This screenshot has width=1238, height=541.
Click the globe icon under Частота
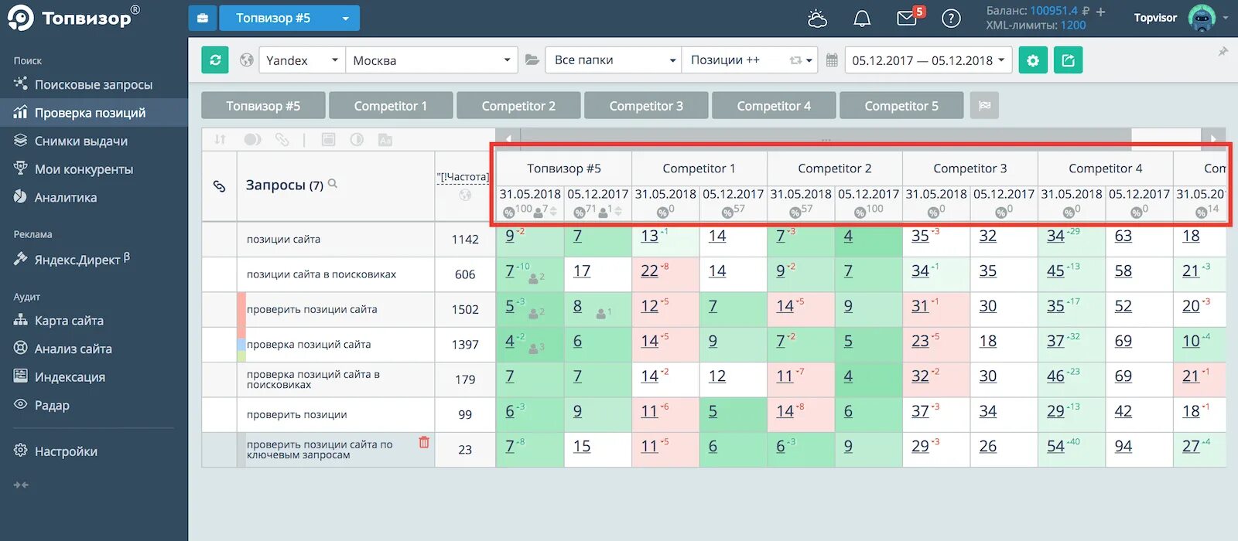pos(465,196)
